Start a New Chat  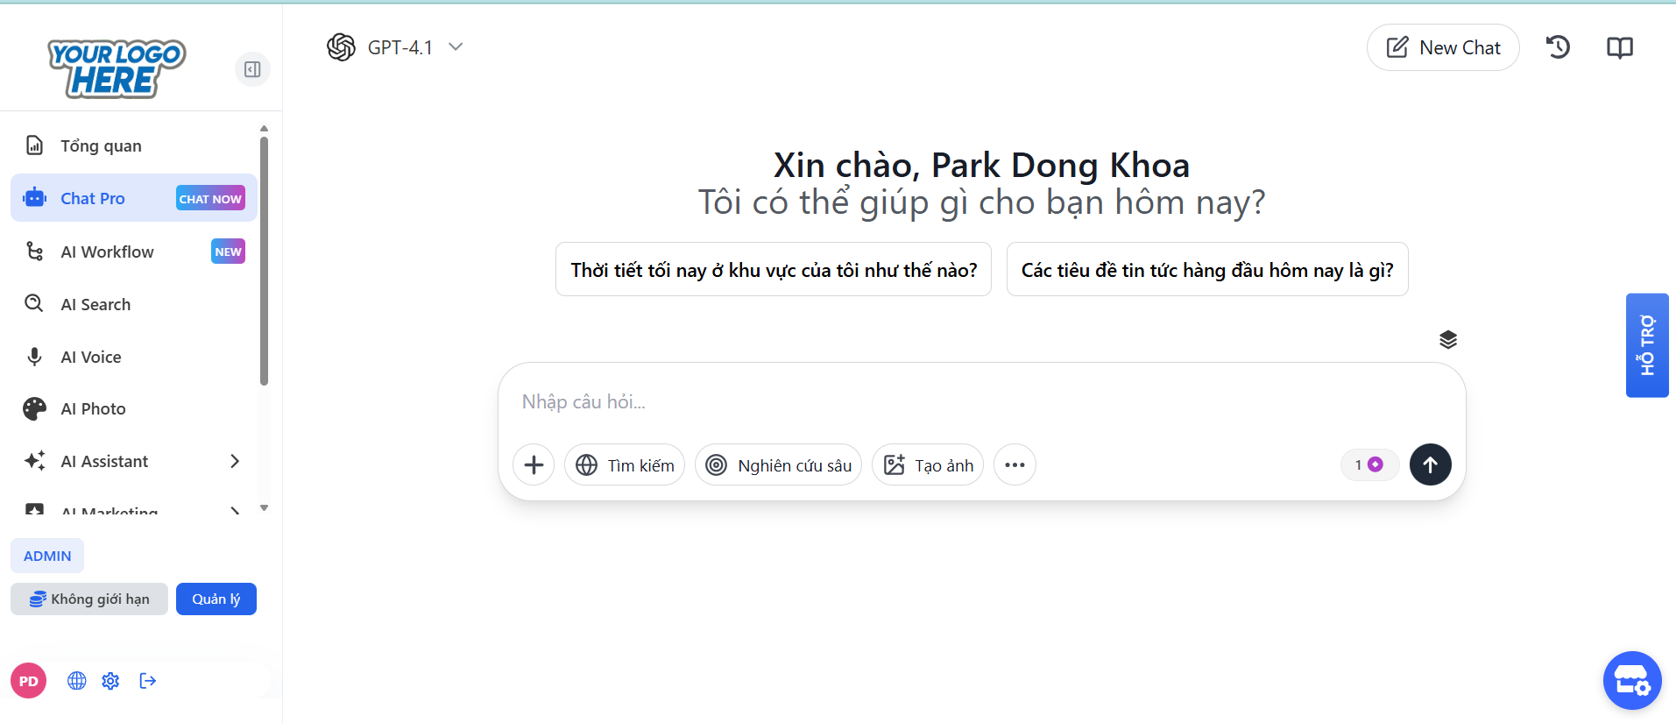pos(1442,47)
